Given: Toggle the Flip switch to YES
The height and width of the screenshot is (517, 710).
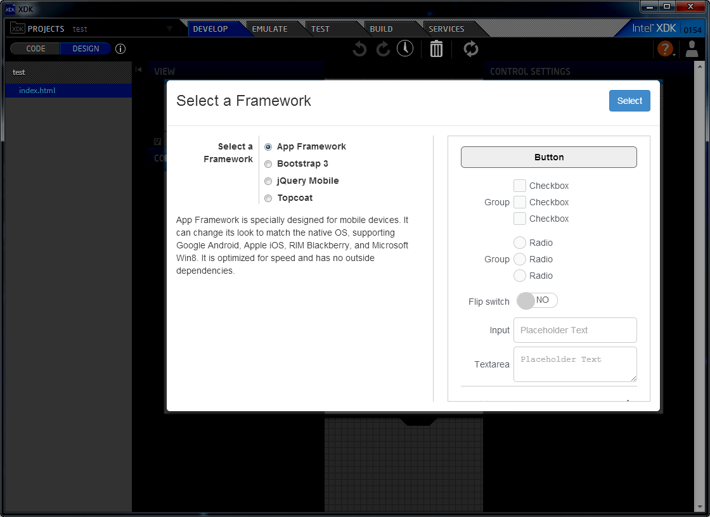Looking at the screenshot, I should [536, 300].
